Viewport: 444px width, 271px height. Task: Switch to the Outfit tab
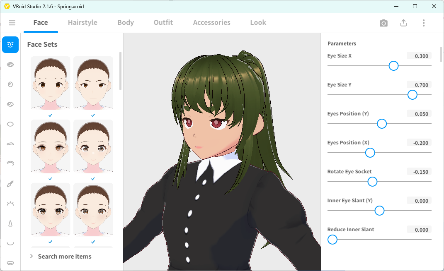pos(163,23)
